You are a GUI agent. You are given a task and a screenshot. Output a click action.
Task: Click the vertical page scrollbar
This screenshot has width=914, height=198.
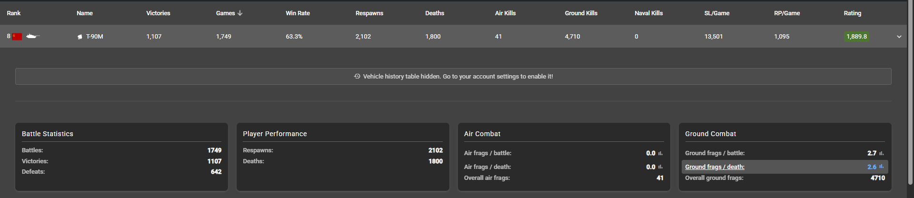910,95
